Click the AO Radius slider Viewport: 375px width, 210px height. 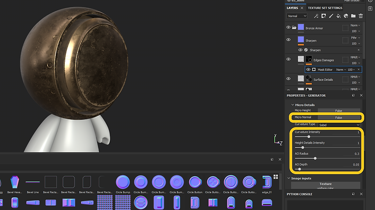pyautogui.click(x=327, y=158)
